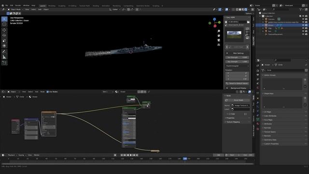Viewport: 309px width, 174px height.
Task: Select the Move tool
Action: (4, 30)
